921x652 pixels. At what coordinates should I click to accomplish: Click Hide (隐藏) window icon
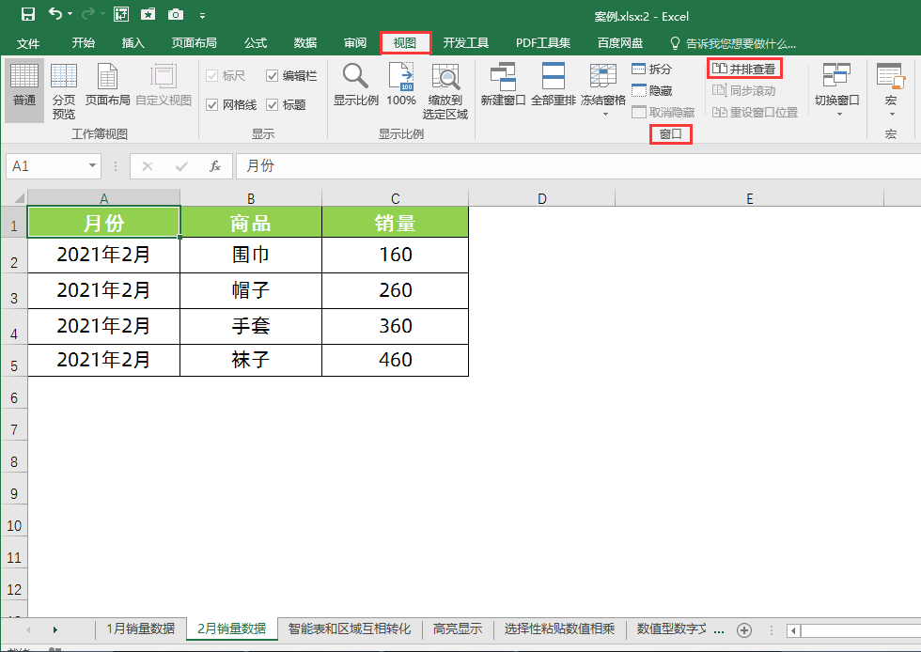click(x=651, y=90)
